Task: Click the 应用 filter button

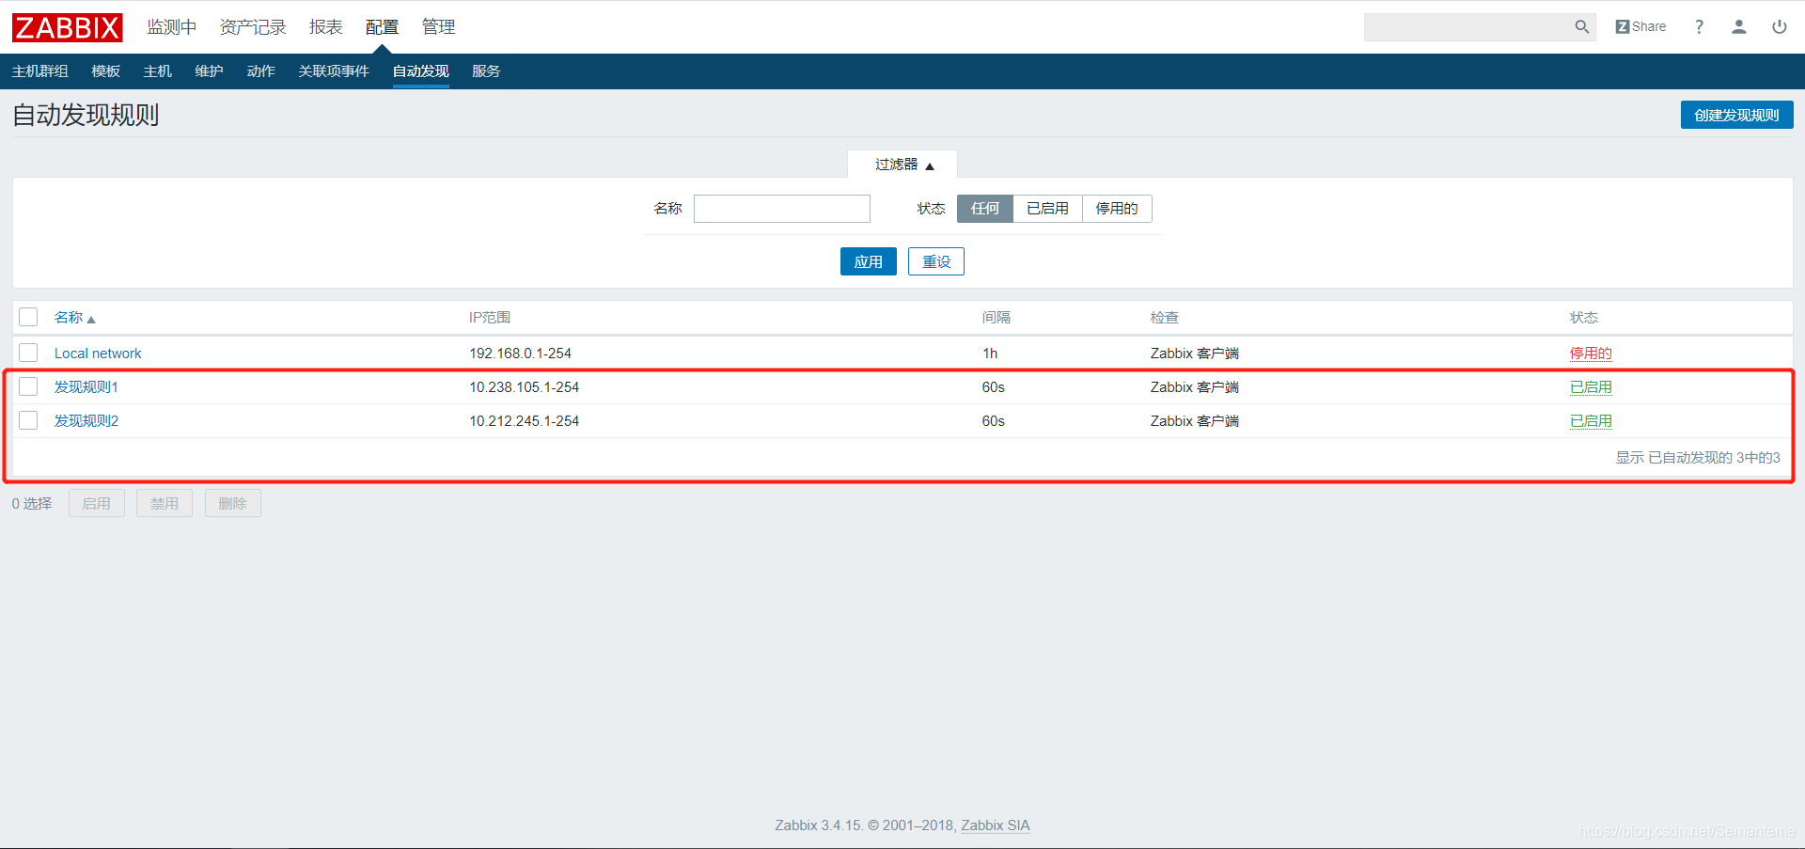Action: point(868,261)
